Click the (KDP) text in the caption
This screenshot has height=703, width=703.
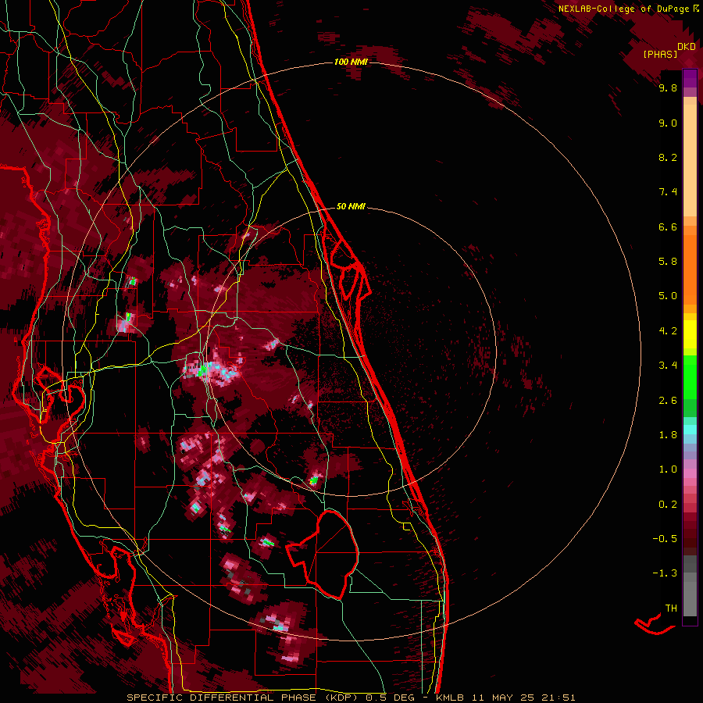tap(343, 698)
